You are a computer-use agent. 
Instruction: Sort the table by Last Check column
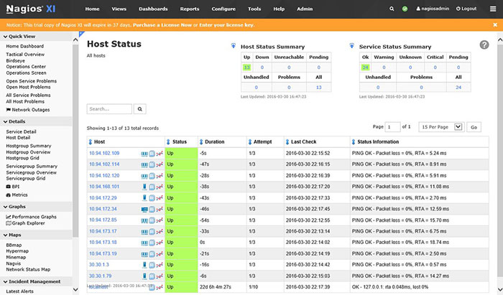(287, 142)
